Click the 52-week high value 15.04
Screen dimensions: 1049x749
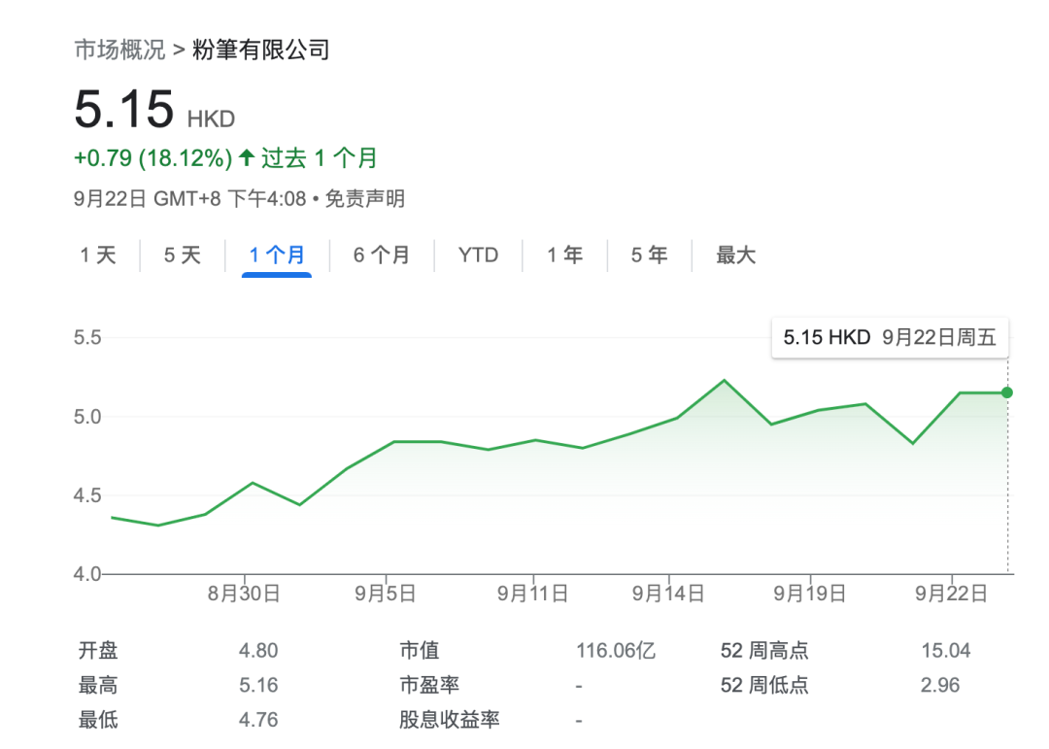pyautogui.click(x=946, y=651)
